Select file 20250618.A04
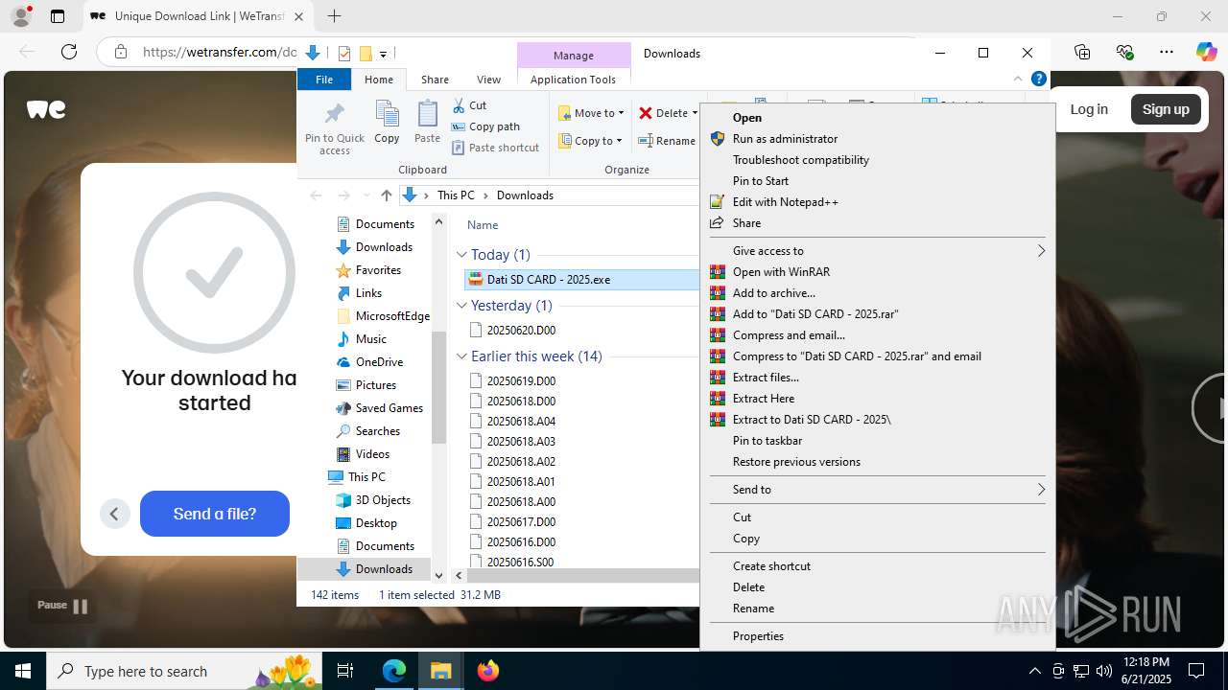This screenshot has height=690, width=1228. (x=521, y=422)
